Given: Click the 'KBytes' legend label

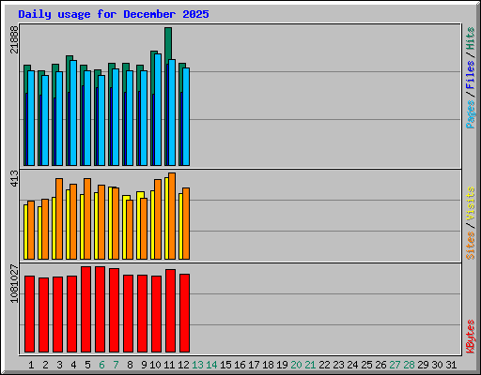Looking at the screenshot, I should [471, 337].
